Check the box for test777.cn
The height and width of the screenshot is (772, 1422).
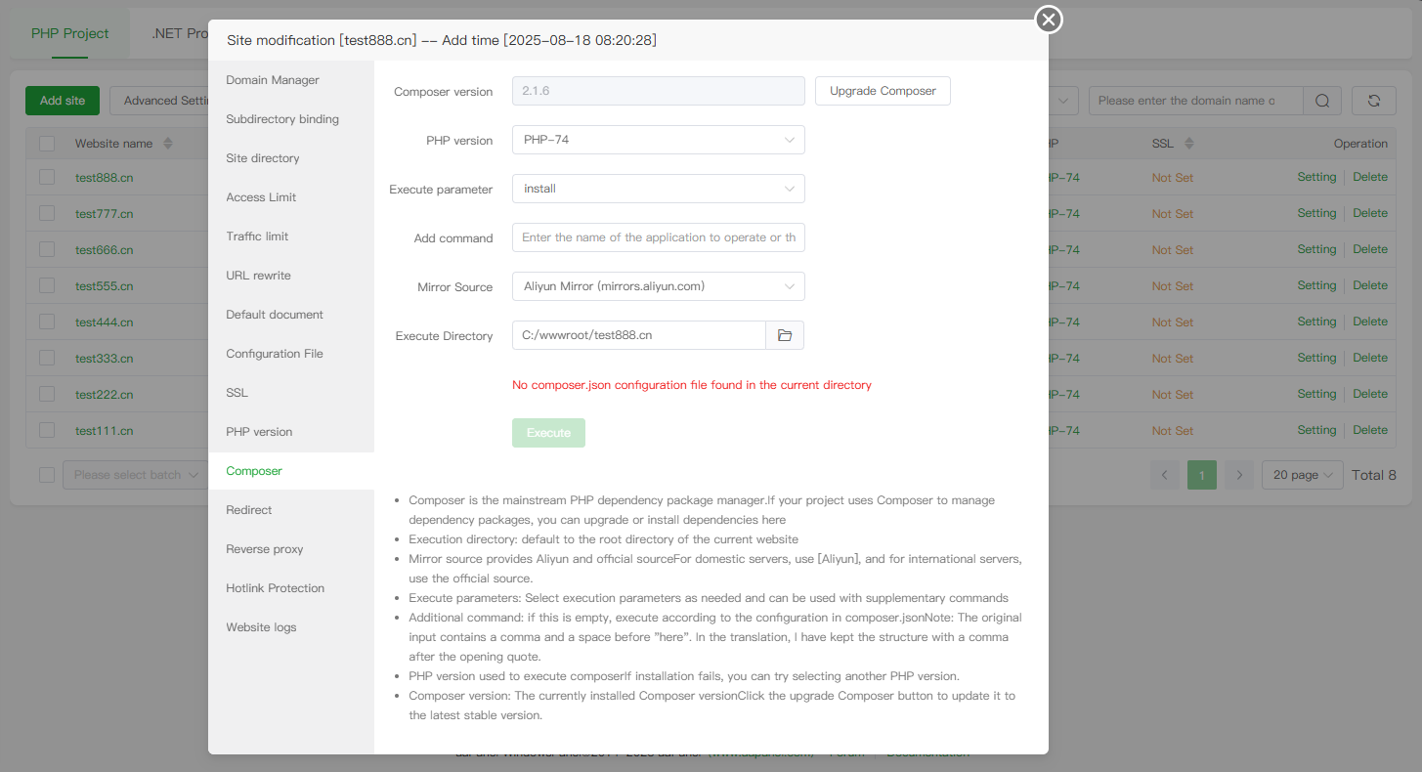[x=47, y=213]
